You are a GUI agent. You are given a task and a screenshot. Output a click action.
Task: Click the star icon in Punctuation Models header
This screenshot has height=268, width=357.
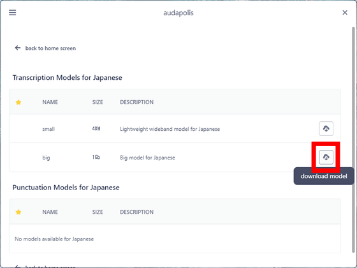[18, 212]
